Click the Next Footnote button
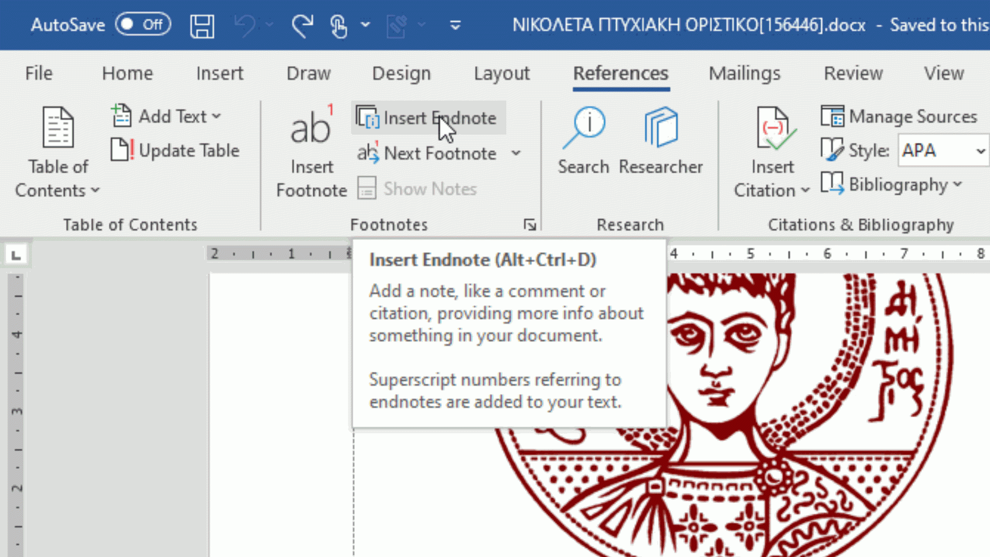The image size is (990, 557). click(428, 153)
